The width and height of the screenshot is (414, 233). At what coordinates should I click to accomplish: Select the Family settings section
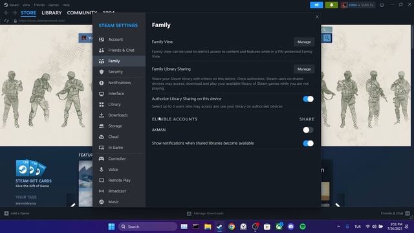point(119,61)
